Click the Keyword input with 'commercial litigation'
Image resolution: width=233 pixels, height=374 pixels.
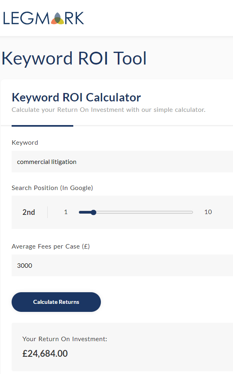pyautogui.click(x=122, y=162)
